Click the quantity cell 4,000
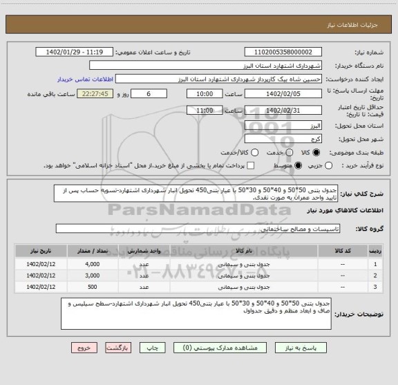 point(93,264)
